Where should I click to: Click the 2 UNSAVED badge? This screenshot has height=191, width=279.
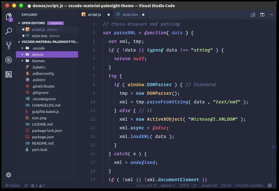55,23
